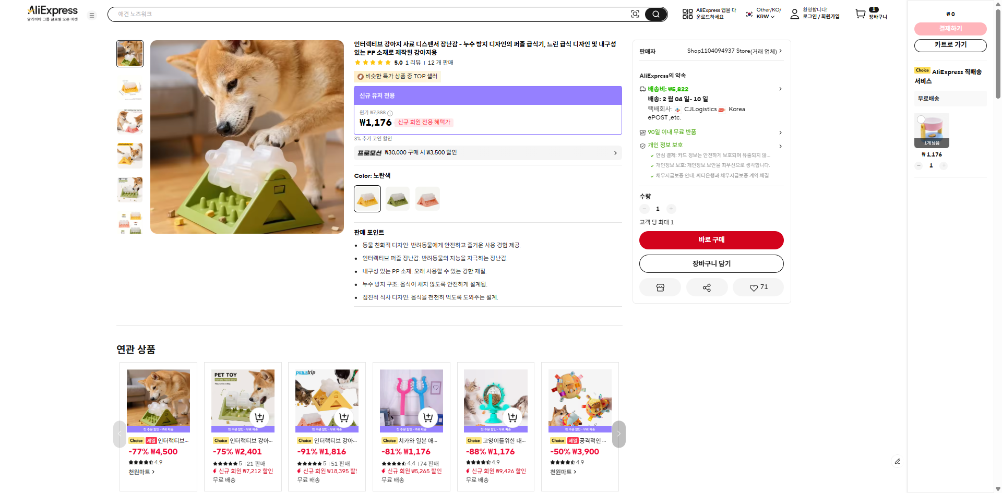Screen dimensions: 1002x493
Task: Increase quantity with the plus stepper
Action: 672,209
